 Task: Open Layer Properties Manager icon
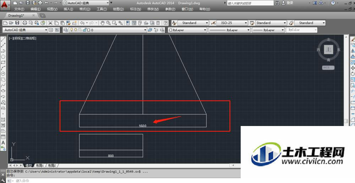pyautogui.click(x=66, y=30)
